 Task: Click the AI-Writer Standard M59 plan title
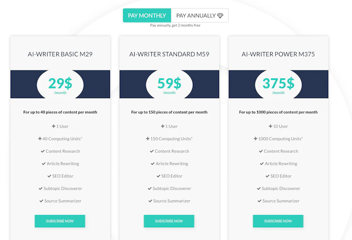(x=169, y=55)
